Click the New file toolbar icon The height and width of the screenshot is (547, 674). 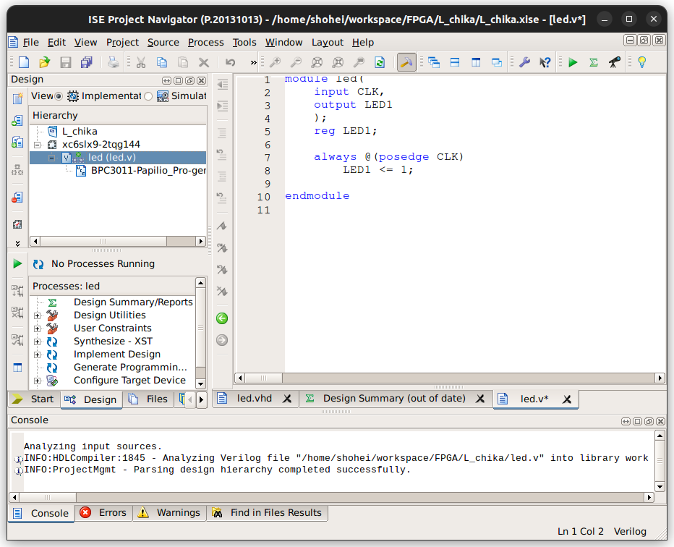pos(24,62)
